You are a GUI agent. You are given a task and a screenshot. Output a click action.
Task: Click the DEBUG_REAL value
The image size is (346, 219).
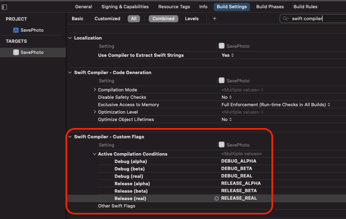click(236, 176)
